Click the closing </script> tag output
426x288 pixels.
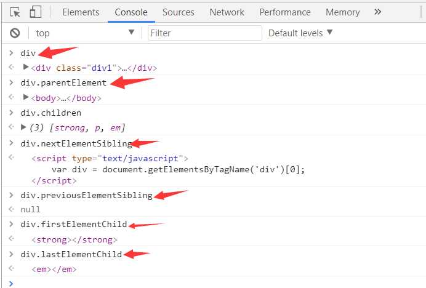pos(54,181)
